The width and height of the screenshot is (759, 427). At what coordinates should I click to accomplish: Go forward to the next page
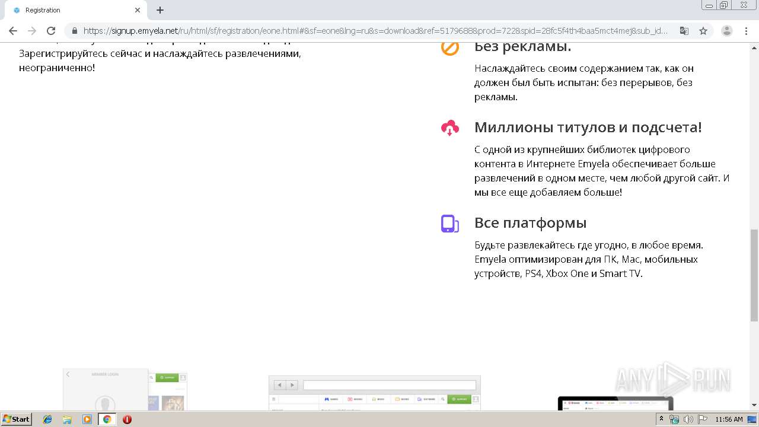32,31
